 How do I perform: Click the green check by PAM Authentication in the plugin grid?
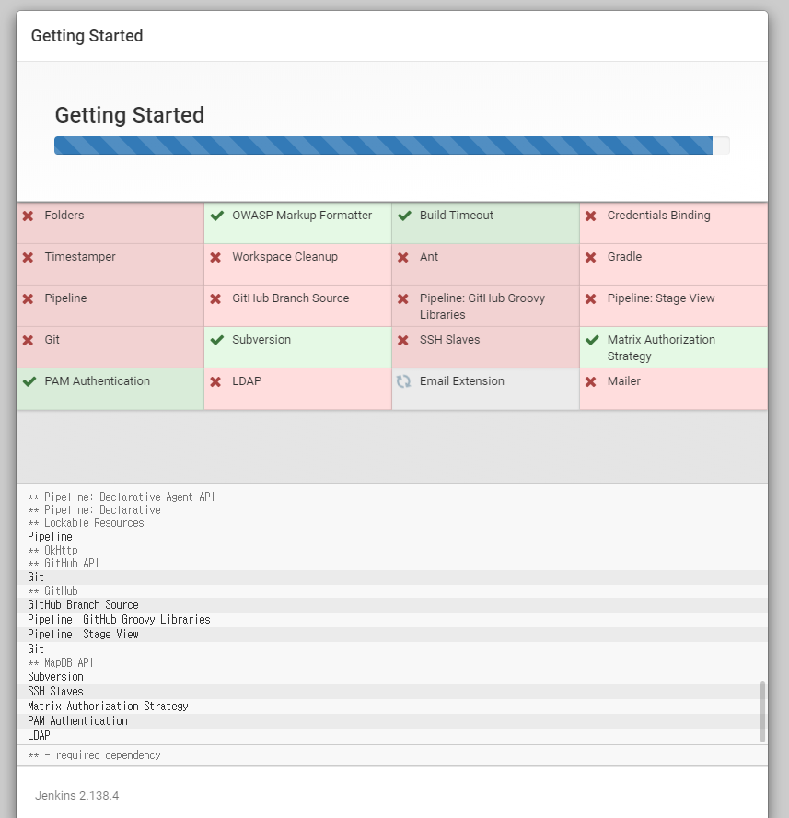(x=29, y=381)
